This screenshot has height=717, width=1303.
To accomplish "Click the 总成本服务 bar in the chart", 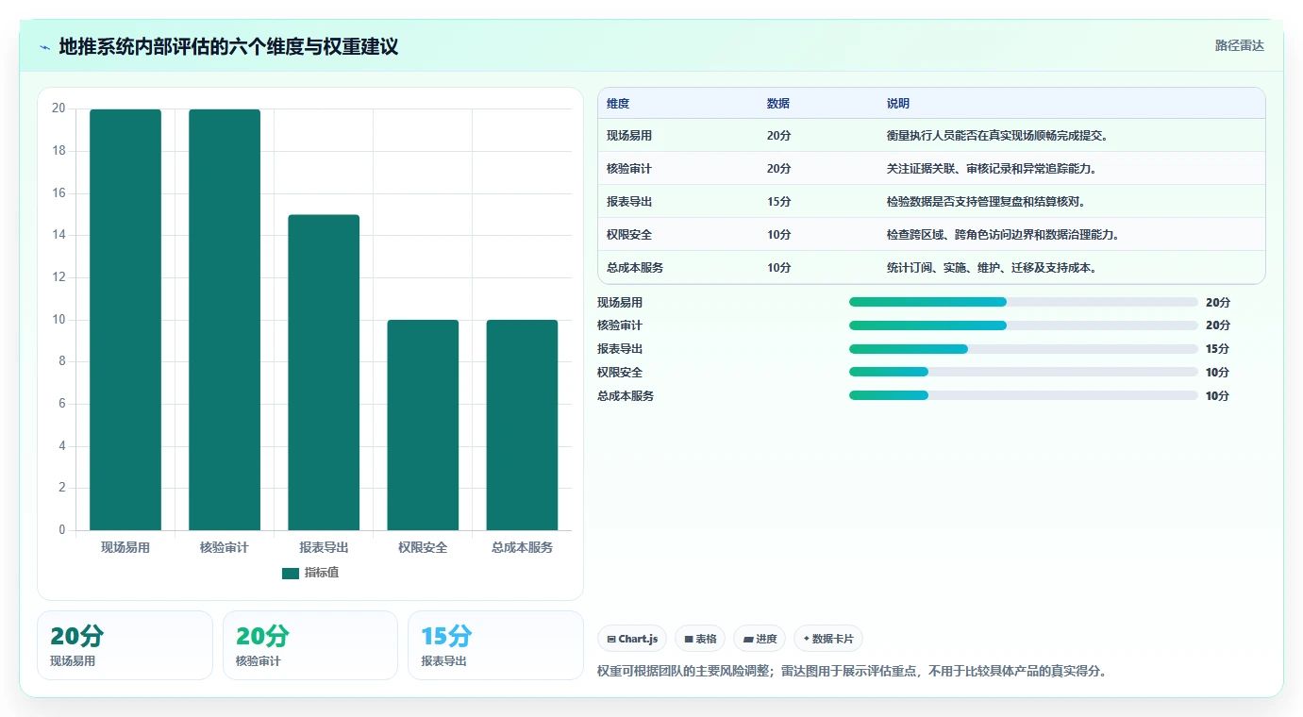I will [522, 425].
